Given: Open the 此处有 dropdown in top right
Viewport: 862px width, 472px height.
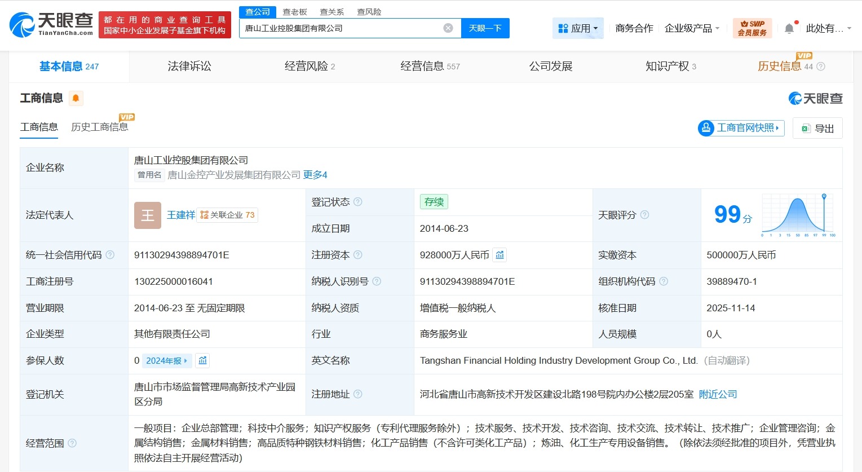Looking at the screenshot, I should [825, 28].
